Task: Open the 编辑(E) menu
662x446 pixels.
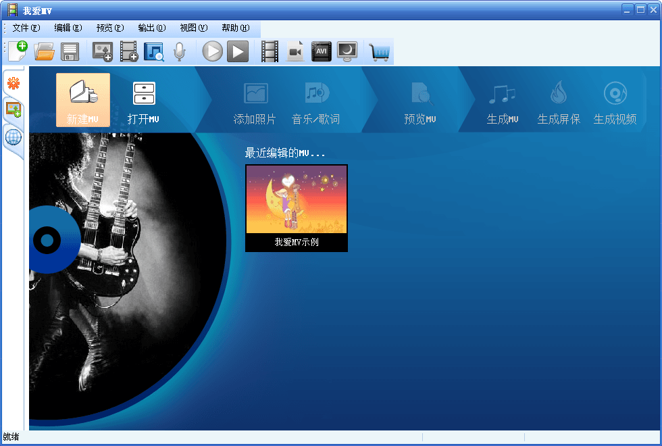Action: click(68, 28)
